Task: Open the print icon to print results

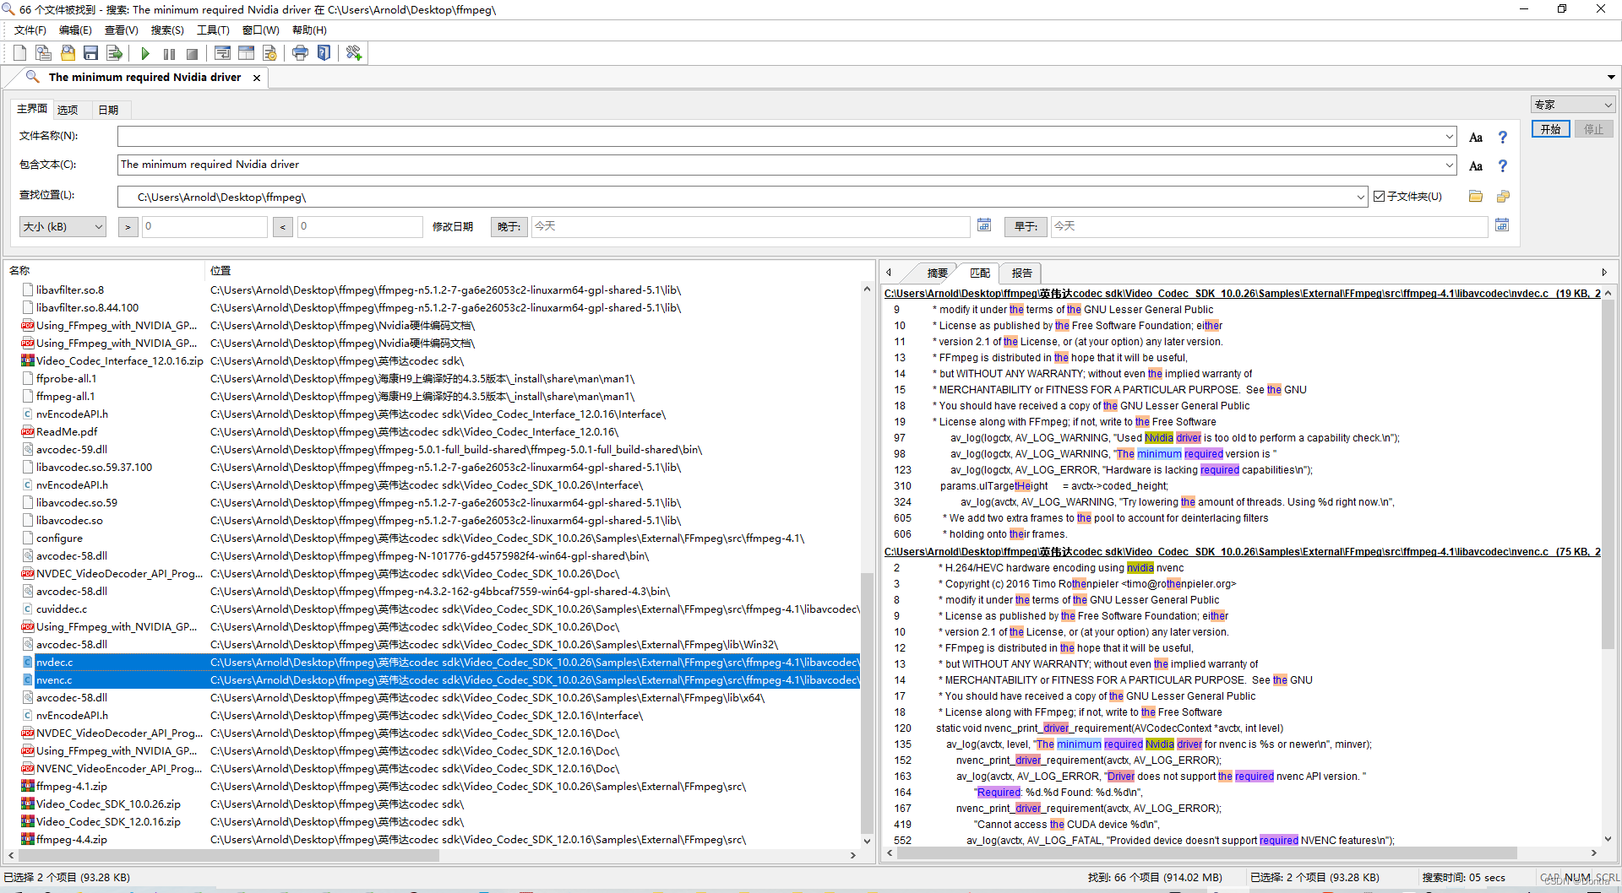Action: tap(300, 52)
